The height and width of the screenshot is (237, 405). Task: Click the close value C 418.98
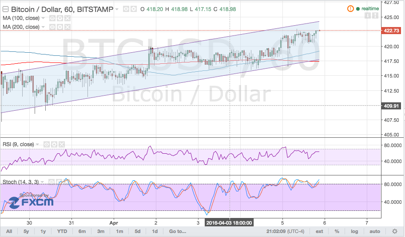(x=224, y=9)
